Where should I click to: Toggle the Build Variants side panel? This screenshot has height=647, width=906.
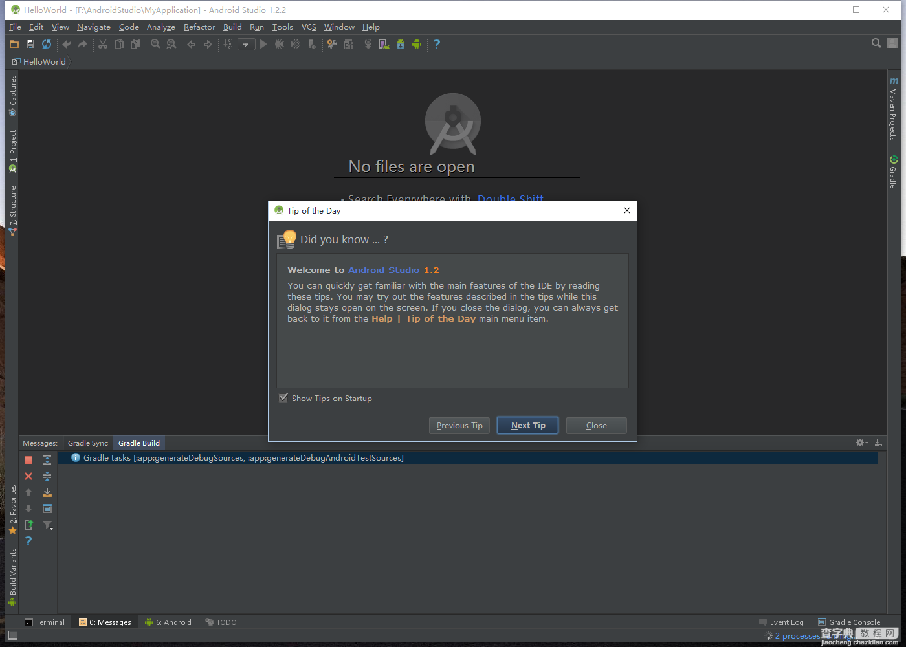click(x=12, y=577)
